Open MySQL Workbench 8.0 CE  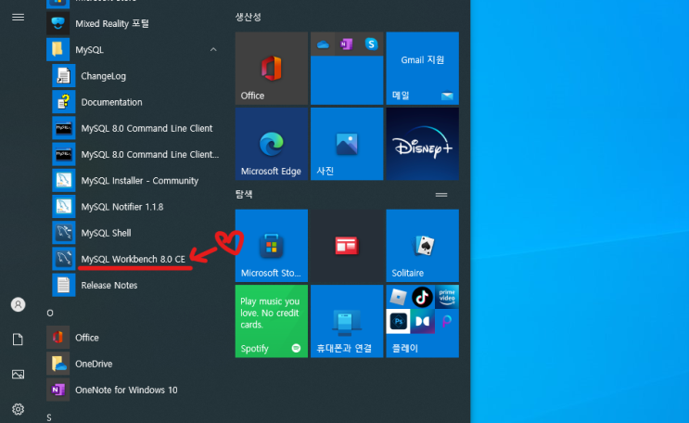[x=134, y=259]
